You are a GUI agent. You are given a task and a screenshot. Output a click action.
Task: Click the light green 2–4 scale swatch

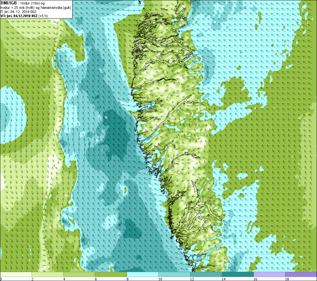(48, 274)
